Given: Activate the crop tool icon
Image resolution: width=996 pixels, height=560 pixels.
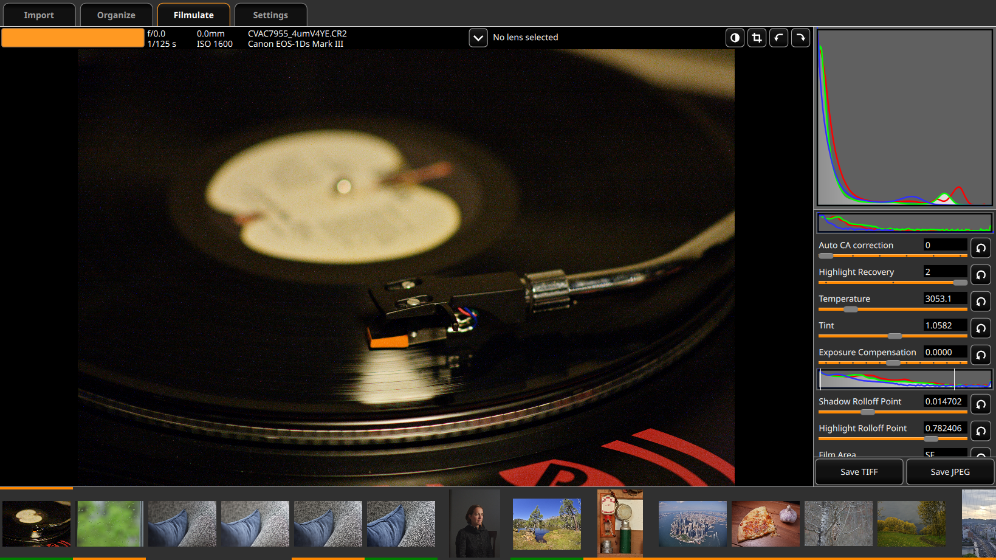Looking at the screenshot, I should click(757, 38).
